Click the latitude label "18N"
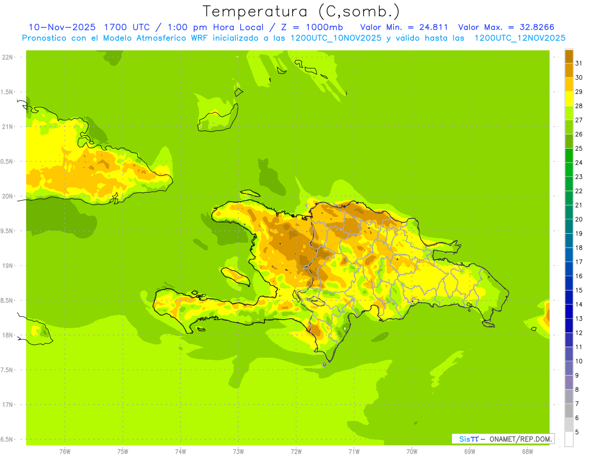The height and width of the screenshot is (458, 592). click(8, 335)
